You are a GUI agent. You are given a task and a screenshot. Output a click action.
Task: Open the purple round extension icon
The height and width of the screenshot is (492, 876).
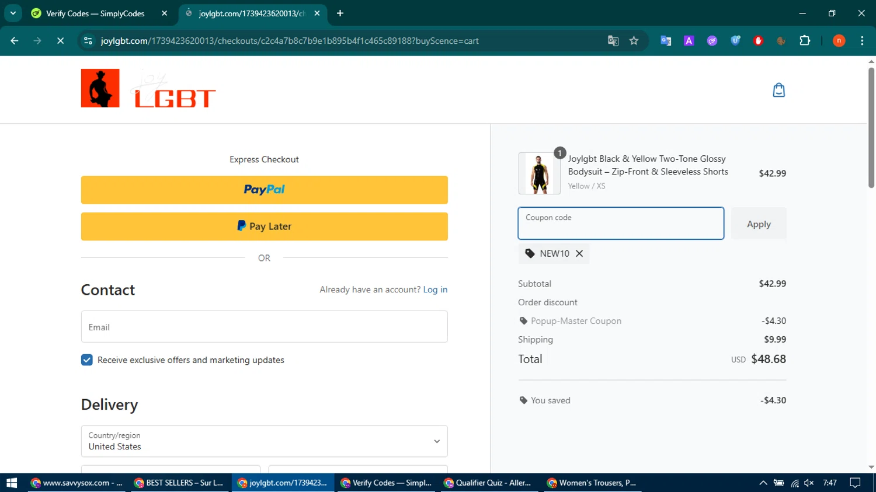coord(712,41)
